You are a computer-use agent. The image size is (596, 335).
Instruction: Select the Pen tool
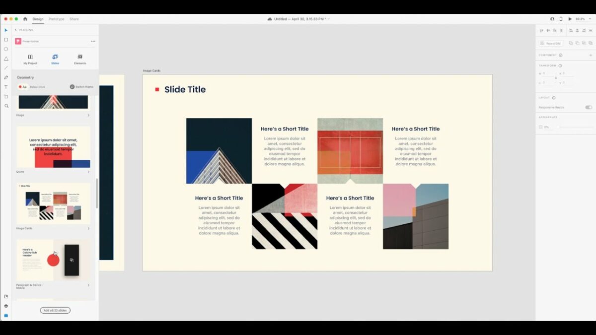[6, 77]
